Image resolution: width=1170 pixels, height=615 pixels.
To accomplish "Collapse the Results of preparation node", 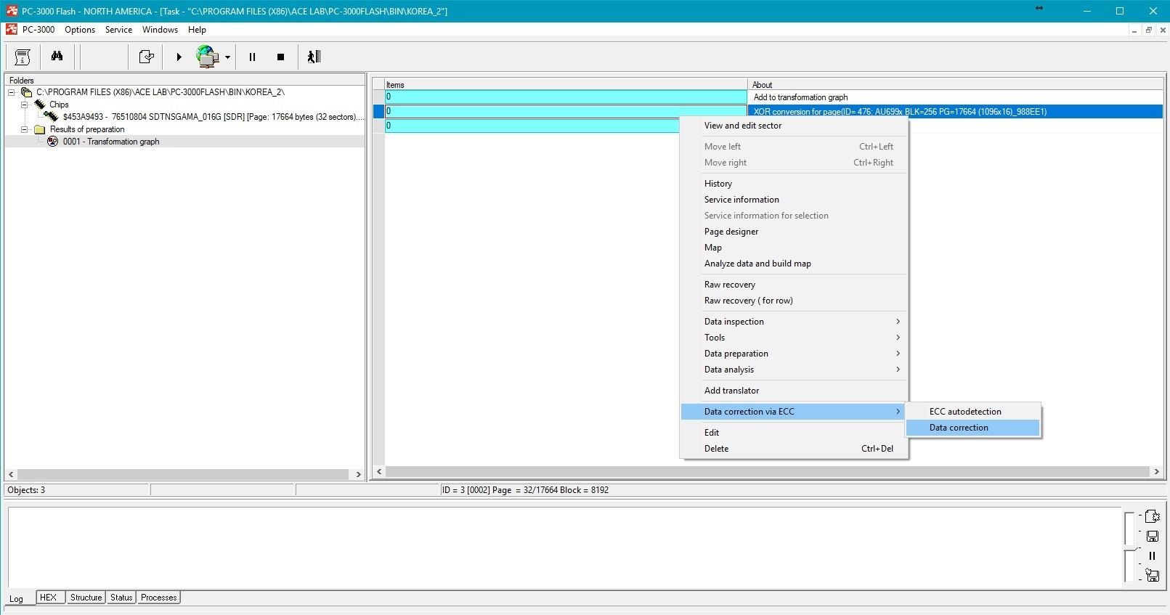I will pyautogui.click(x=25, y=129).
